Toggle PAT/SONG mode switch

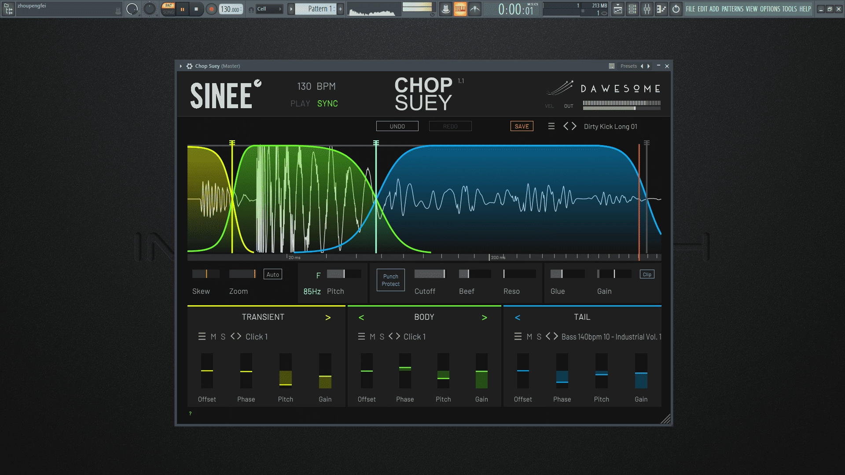click(169, 9)
